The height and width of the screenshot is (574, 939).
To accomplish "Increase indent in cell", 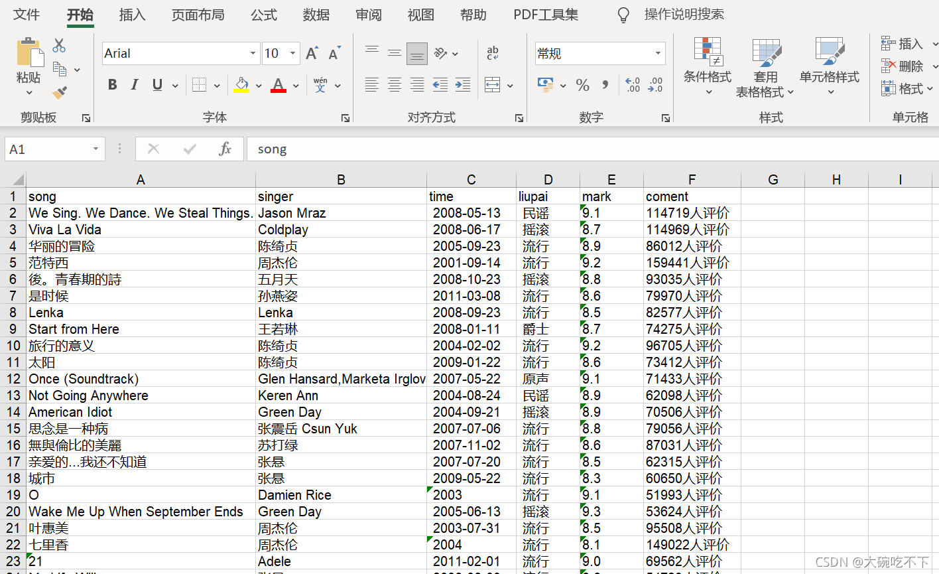I will tap(463, 85).
